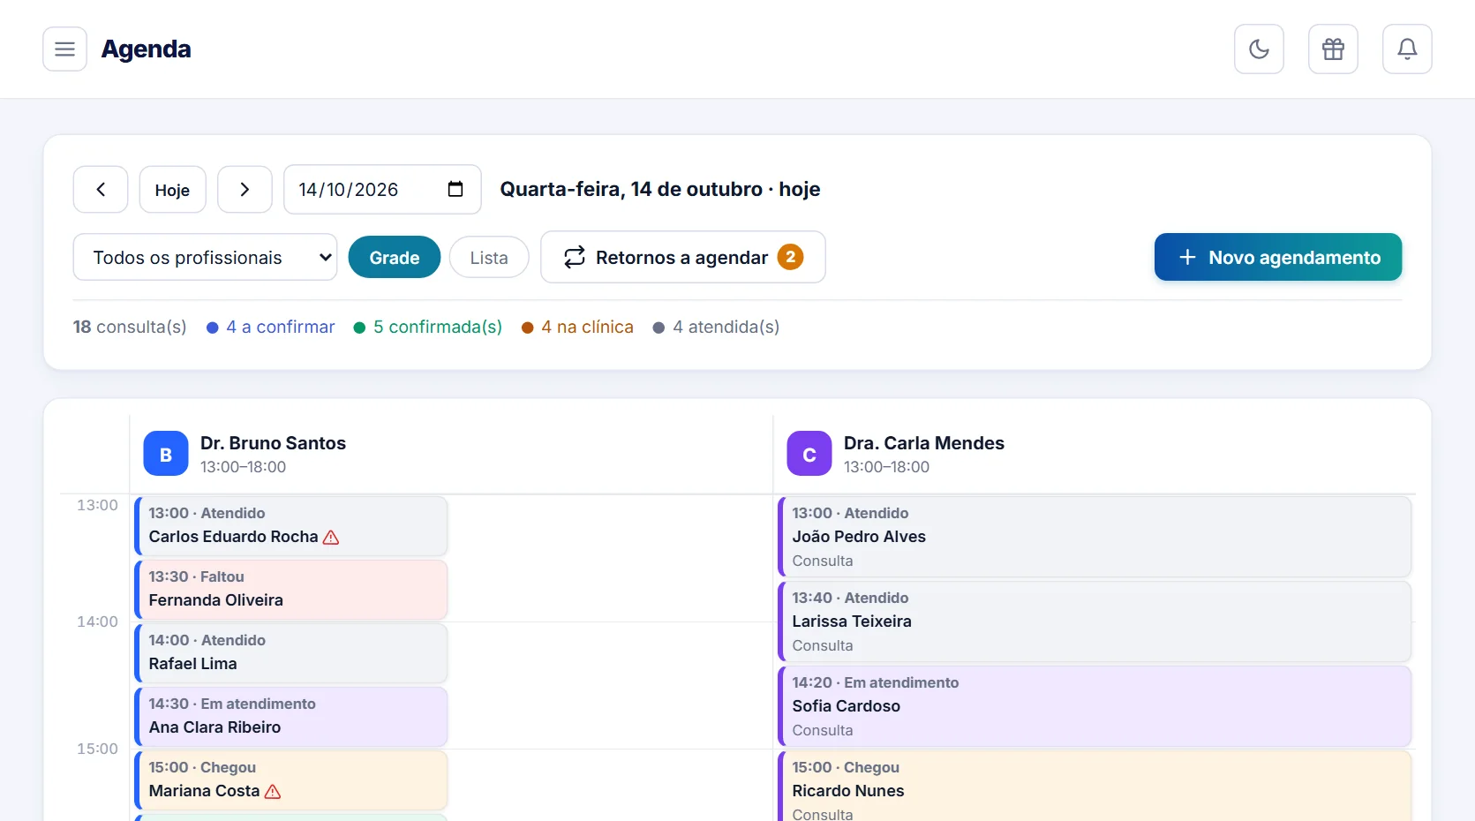The width and height of the screenshot is (1475, 821).
Task: Switch to Lista view
Action: pyautogui.click(x=489, y=257)
